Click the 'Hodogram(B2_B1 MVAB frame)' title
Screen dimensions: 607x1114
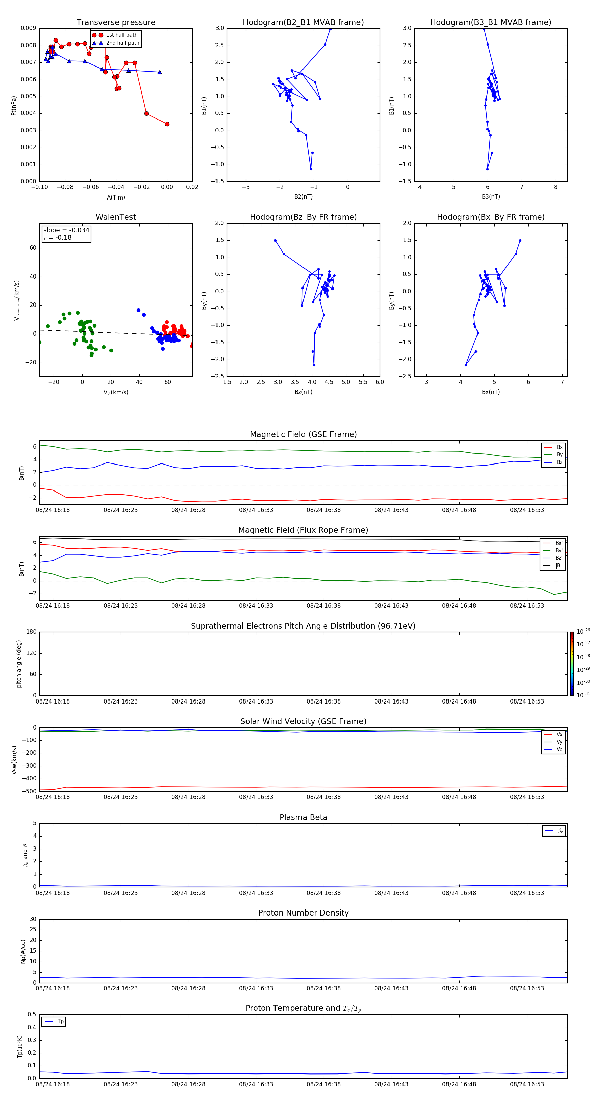coord(303,22)
